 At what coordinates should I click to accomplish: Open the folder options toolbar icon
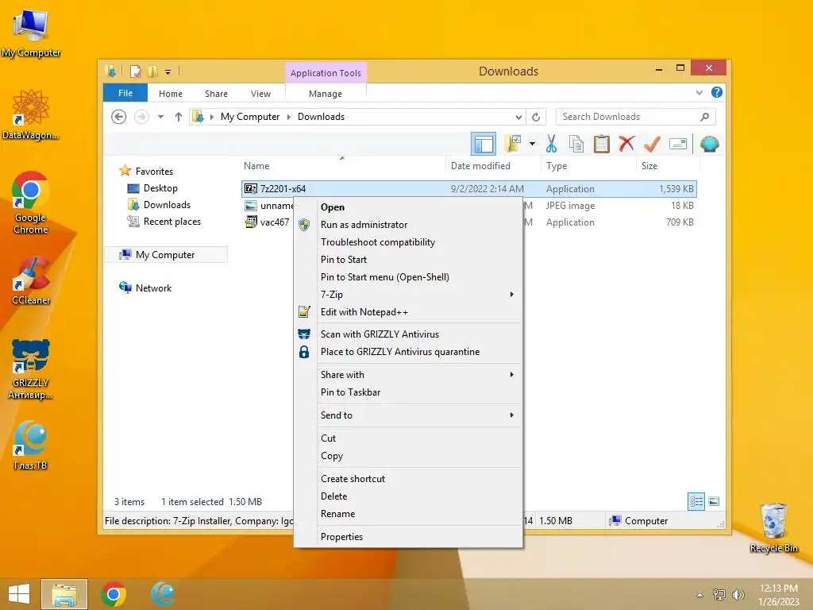tap(514, 144)
